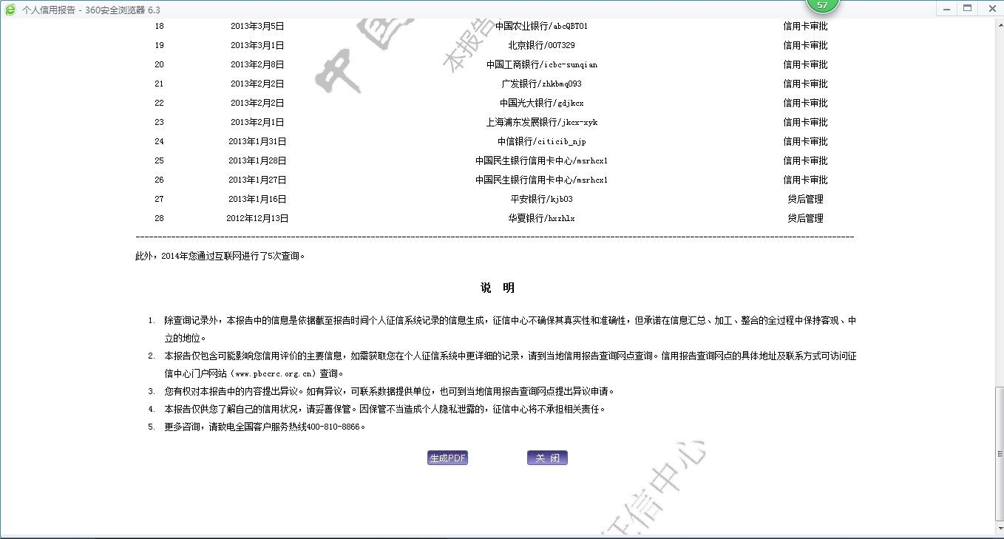Click 贷后管理 in the 华夏银行 row

click(x=805, y=218)
